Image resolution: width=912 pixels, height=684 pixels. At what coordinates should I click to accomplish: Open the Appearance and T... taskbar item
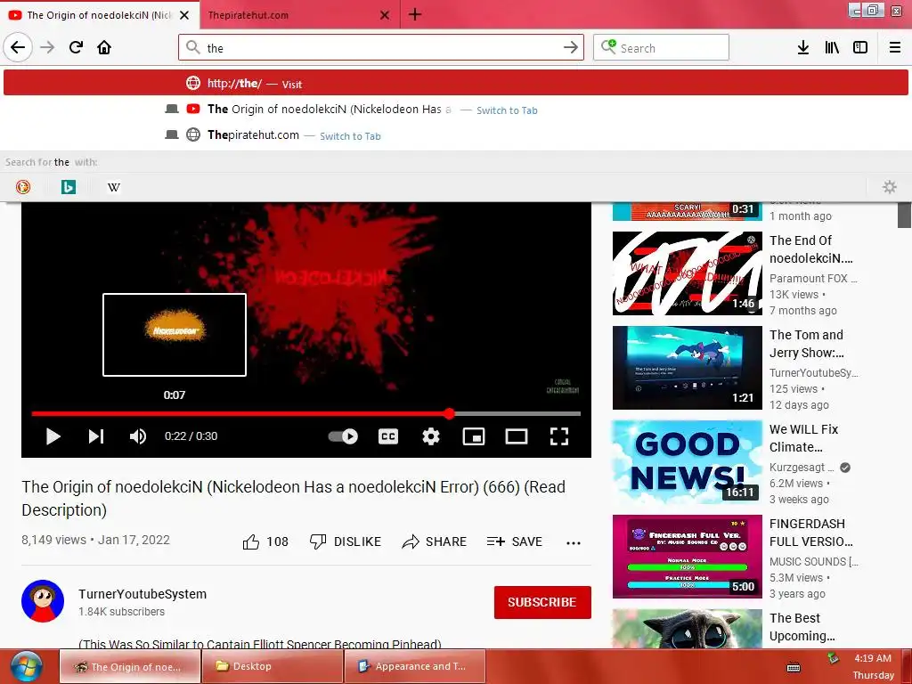click(x=414, y=666)
